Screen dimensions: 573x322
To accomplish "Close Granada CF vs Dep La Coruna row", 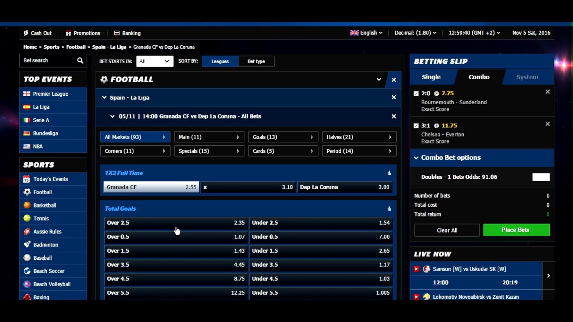I will [393, 116].
